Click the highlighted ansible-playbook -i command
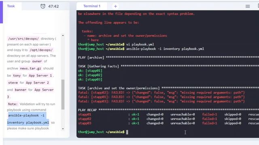The height and width of the screenshot is (145, 259). (x=26, y=116)
